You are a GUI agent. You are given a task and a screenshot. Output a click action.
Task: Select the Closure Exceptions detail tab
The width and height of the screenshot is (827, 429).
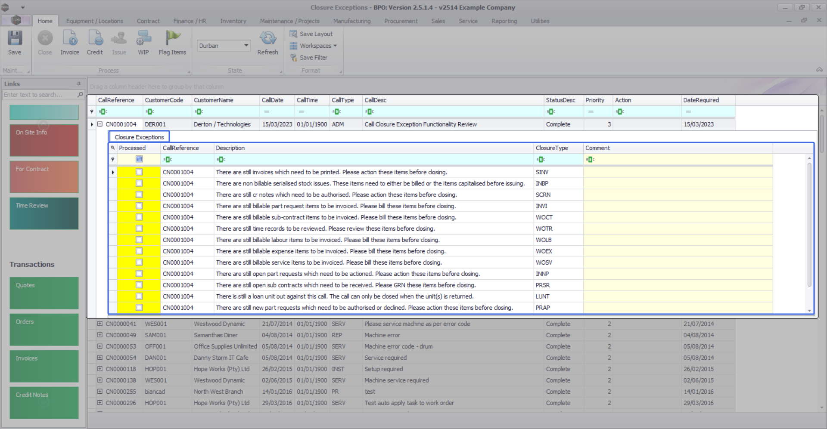click(139, 137)
